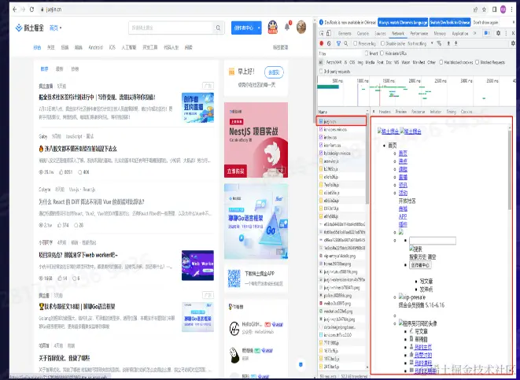The width and height of the screenshot is (520, 380).
Task: Close the request details pane
Action: [x=374, y=112]
